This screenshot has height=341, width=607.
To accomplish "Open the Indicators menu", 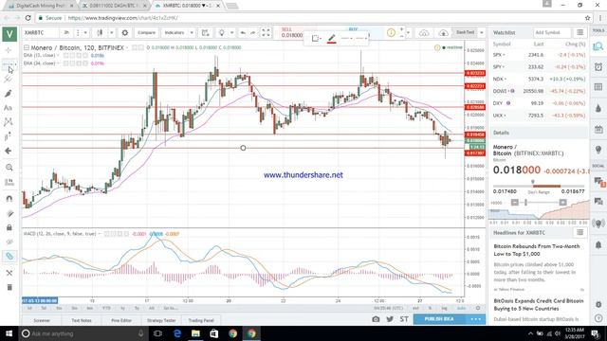I will [175, 33].
